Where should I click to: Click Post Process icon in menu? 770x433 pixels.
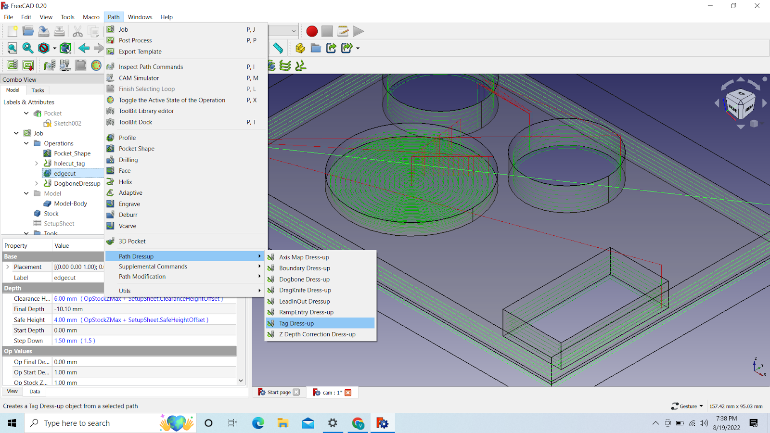110,40
